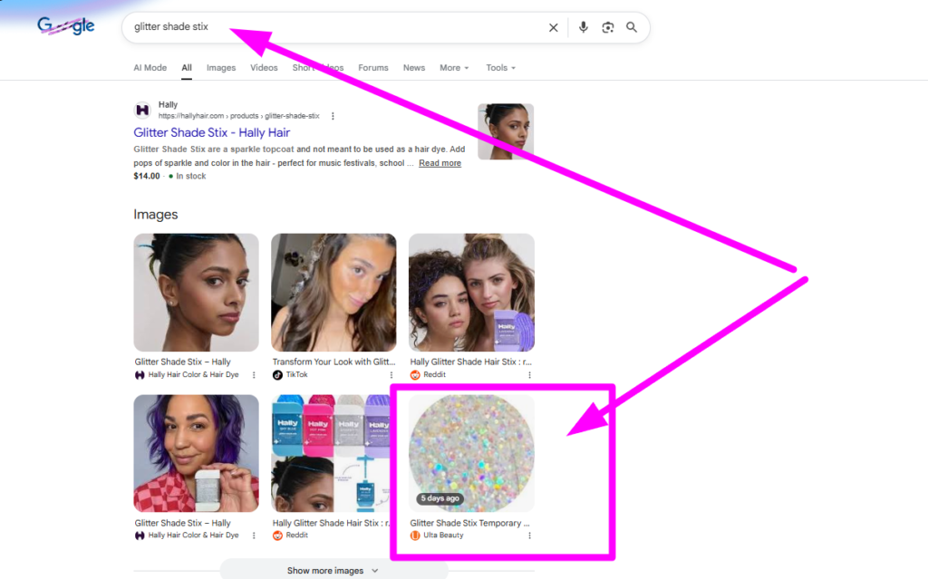Click the Ulta Beauty favicon in the highlighted result
The width and height of the screenshot is (928, 579).
click(x=414, y=535)
